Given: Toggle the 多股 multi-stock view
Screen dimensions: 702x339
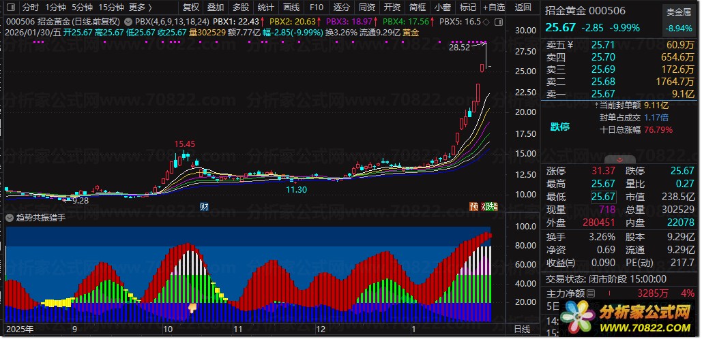Looking at the screenshot, I should pyautogui.click(x=241, y=7).
